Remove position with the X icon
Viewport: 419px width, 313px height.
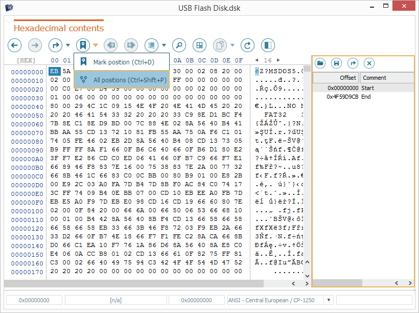(x=369, y=63)
